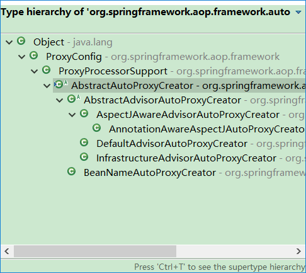Select DefaultAdvisorAutoProxyCreator in the hierarchy

point(172,144)
